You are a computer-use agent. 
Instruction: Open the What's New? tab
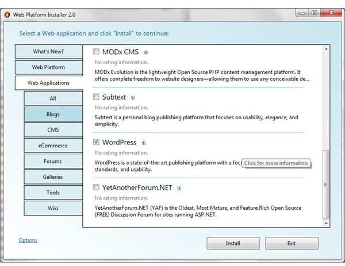tap(49, 52)
